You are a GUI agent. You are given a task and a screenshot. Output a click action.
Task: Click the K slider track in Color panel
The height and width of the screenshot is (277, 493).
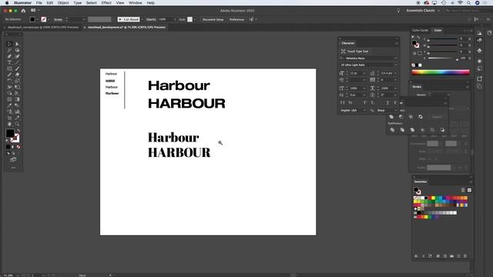click(x=442, y=58)
